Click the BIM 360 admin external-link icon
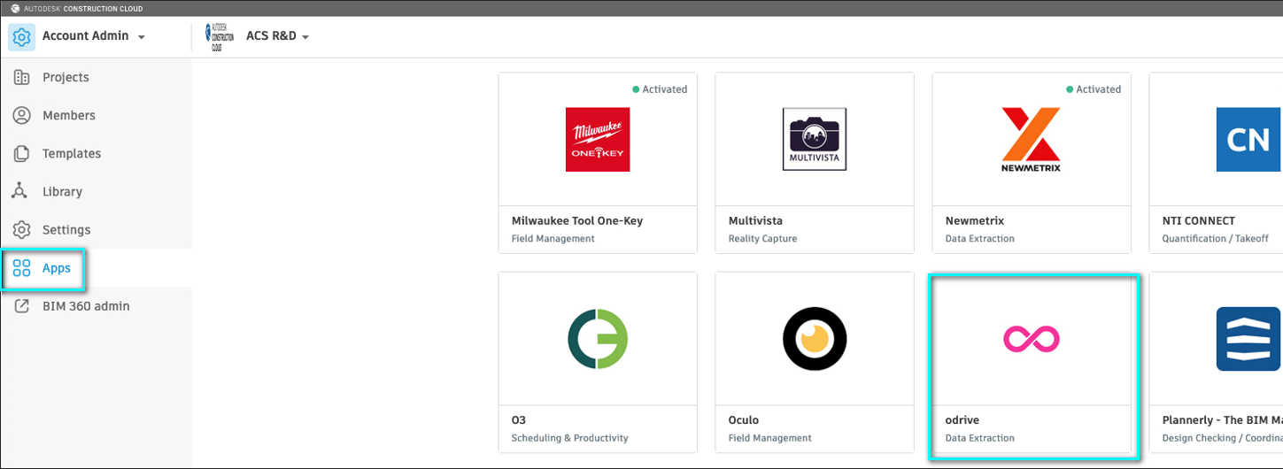The width and height of the screenshot is (1283, 469). point(22,306)
